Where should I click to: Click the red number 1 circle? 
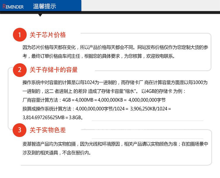coord(20,35)
